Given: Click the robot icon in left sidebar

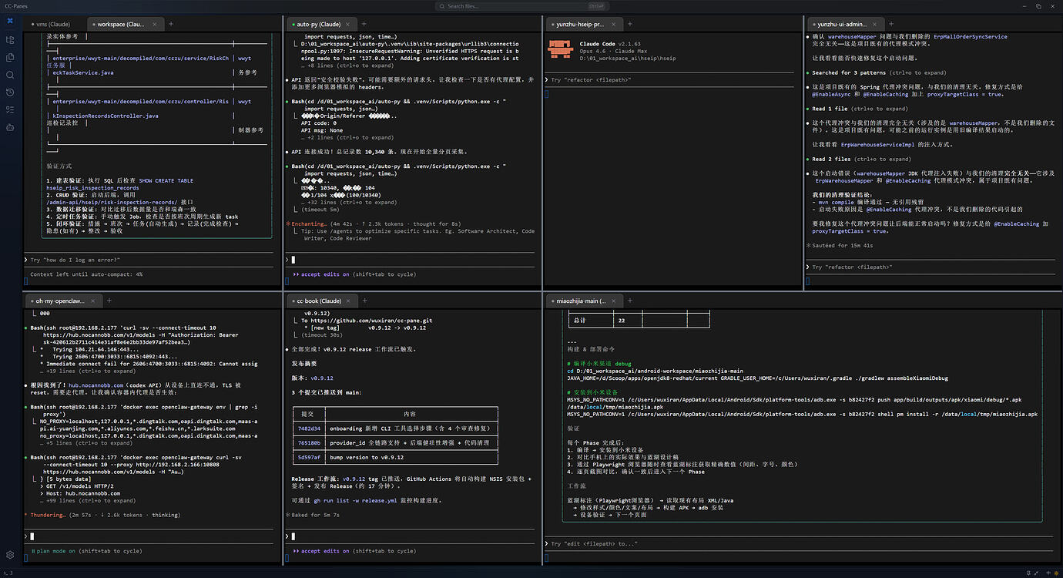Looking at the screenshot, I should 10,127.
